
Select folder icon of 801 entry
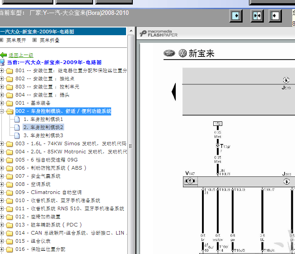[x=9, y=71]
